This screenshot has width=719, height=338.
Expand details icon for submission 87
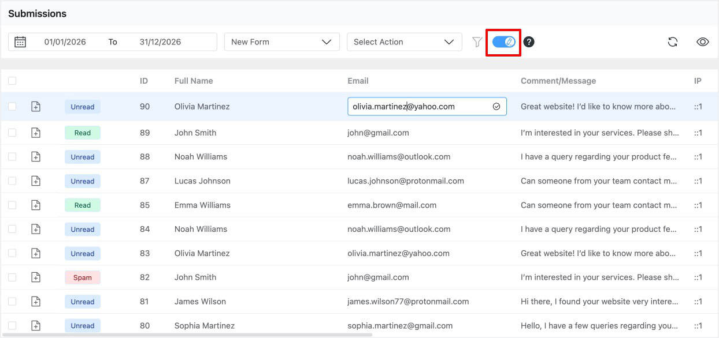pos(36,181)
